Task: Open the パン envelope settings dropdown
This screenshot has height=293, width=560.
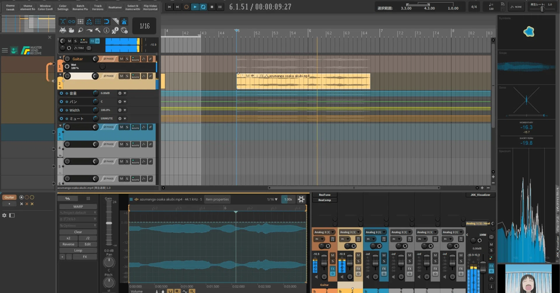Action: 125,102
